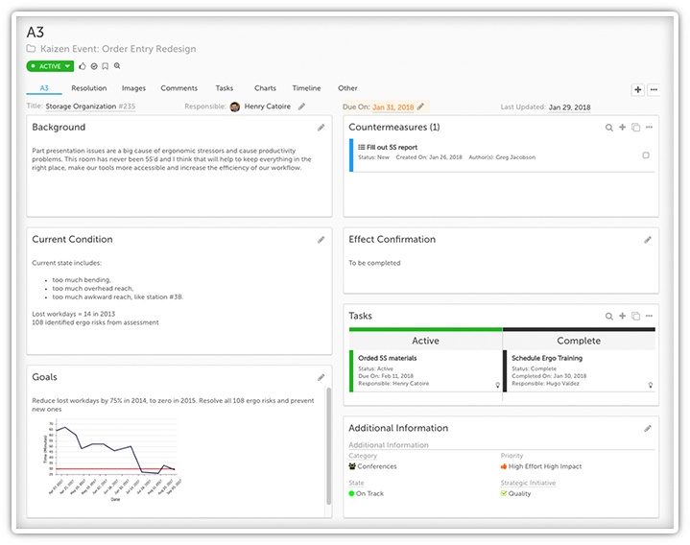The width and height of the screenshot is (690, 545).
Task: Click the Henry Catoire name
Action: pos(268,107)
